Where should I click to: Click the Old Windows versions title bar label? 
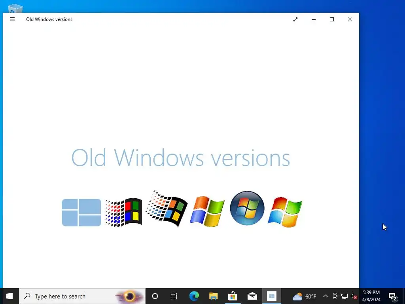pos(49,19)
